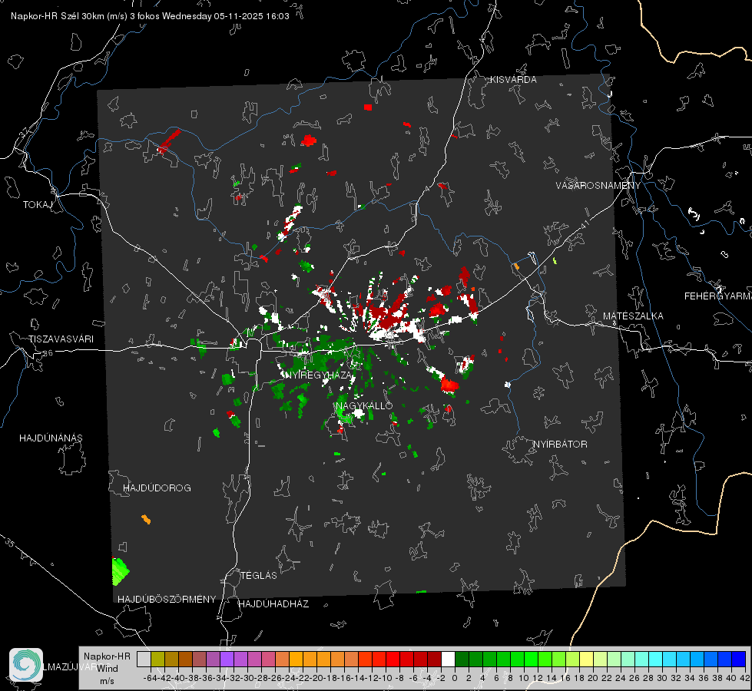
Task: Select the TÉGLÁS label
Action: point(259,576)
